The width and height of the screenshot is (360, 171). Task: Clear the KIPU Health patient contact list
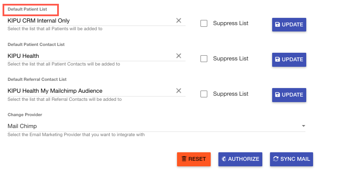(x=179, y=56)
